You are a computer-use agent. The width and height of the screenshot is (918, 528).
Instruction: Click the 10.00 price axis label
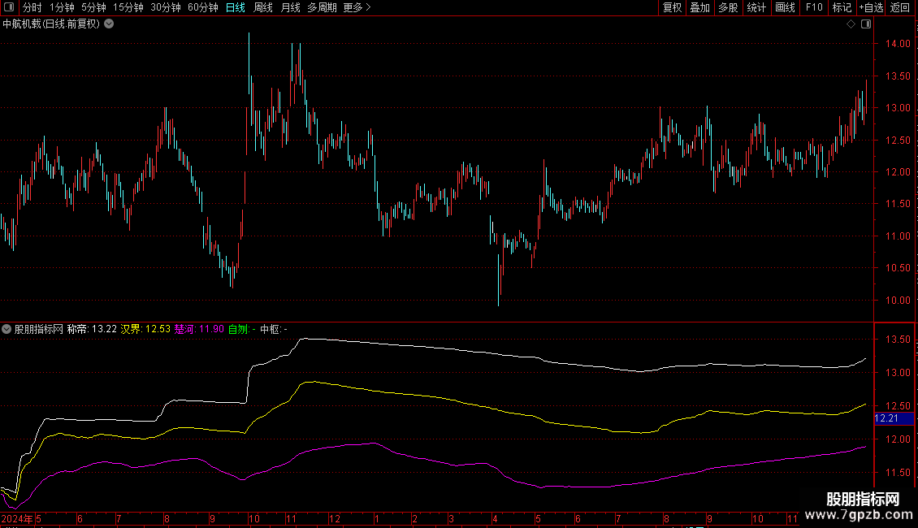[x=898, y=301]
